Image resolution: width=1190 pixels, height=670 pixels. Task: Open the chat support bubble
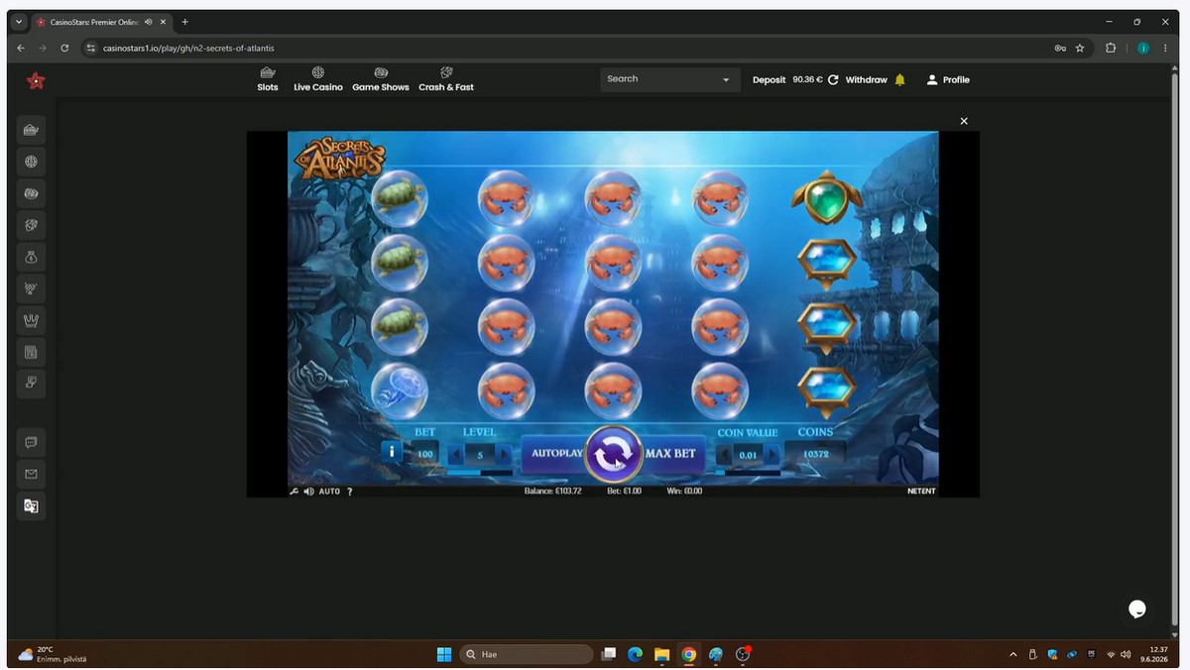1137,609
